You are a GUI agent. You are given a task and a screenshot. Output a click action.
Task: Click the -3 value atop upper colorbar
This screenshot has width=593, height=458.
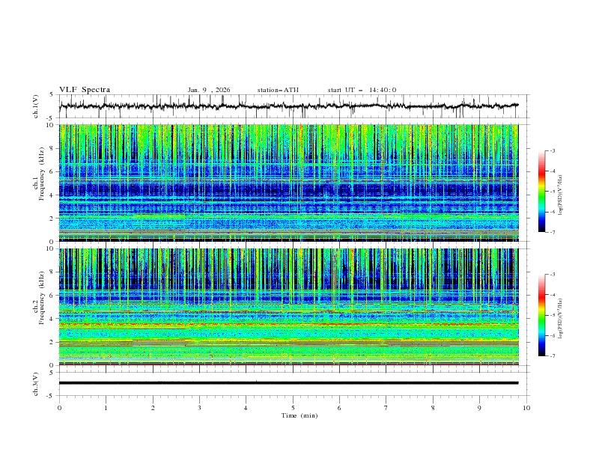click(x=553, y=151)
